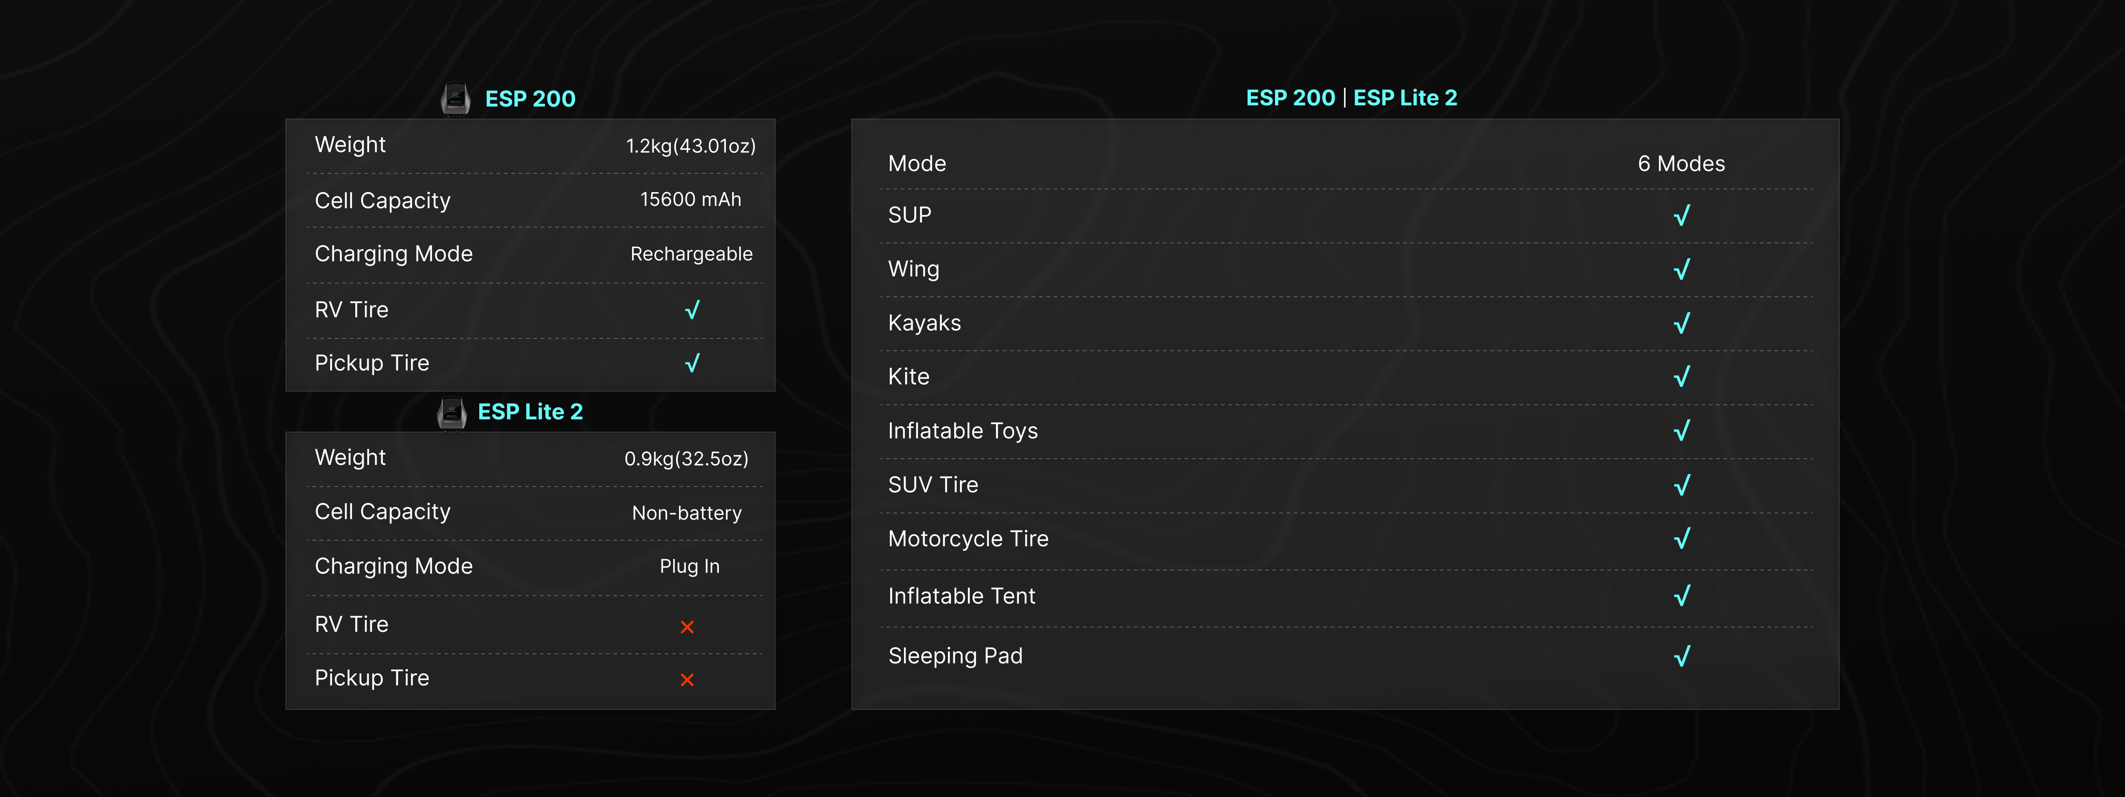Click the Motorcycle Tire checkmark
Viewport: 2125px width, 797px height.
[1682, 538]
